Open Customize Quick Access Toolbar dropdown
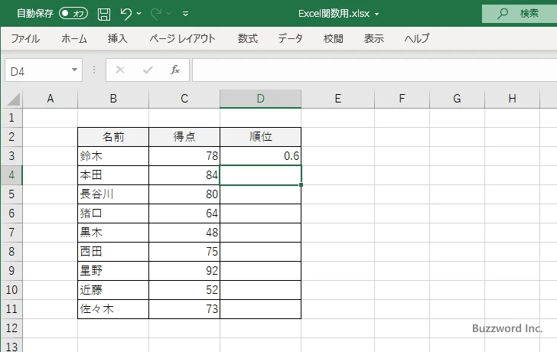The image size is (557, 352). [186, 14]
